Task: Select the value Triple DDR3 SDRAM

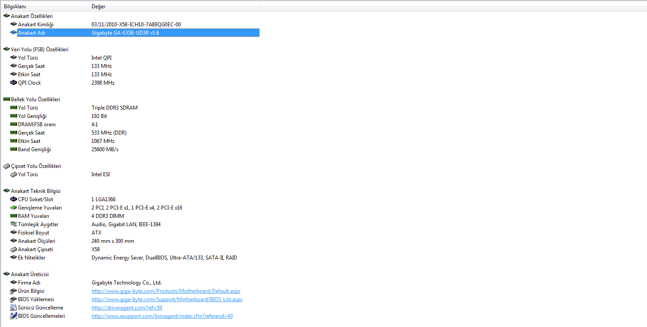Action: point(114,108)
